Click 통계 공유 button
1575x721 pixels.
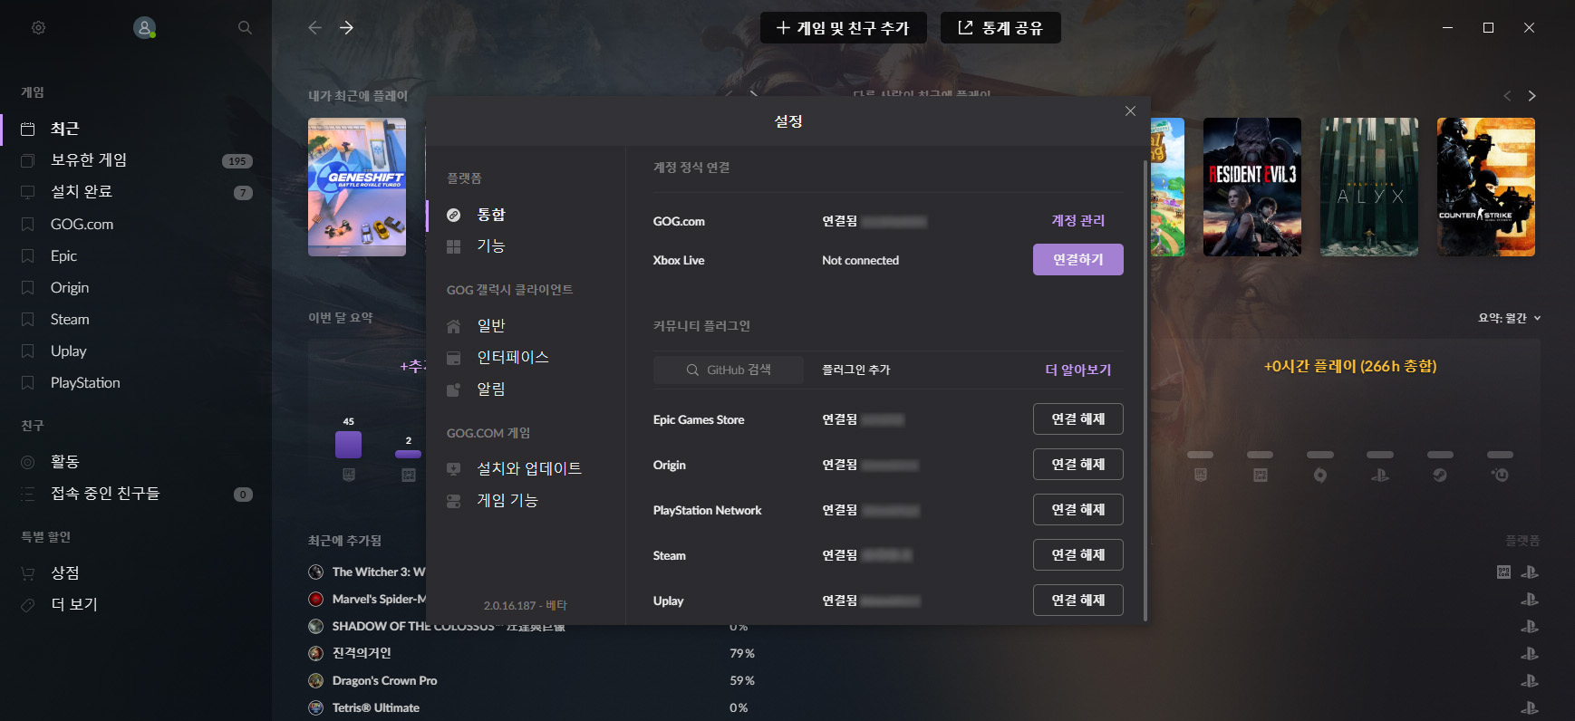click(1000, 28)
